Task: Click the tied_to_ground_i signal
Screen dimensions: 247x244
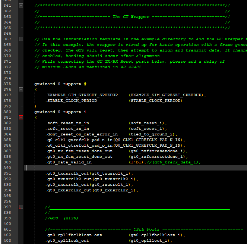Action: coord(152,134)
